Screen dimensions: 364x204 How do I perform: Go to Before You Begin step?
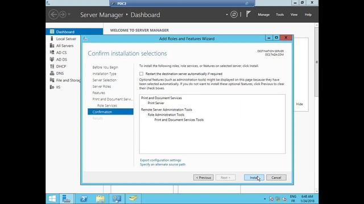(105, 67)
